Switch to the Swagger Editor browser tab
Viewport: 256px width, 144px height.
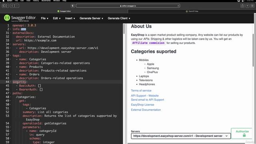pyautogui.click(x=64, y=11)
